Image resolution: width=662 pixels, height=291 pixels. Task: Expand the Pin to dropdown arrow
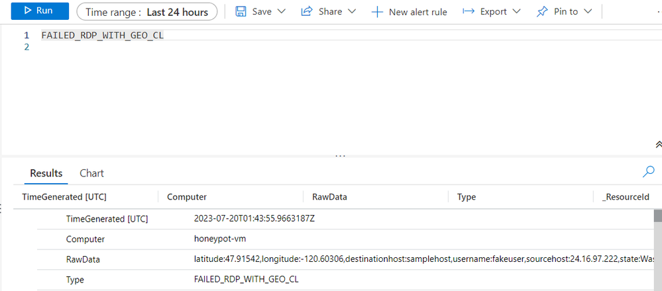pos(588,11)
